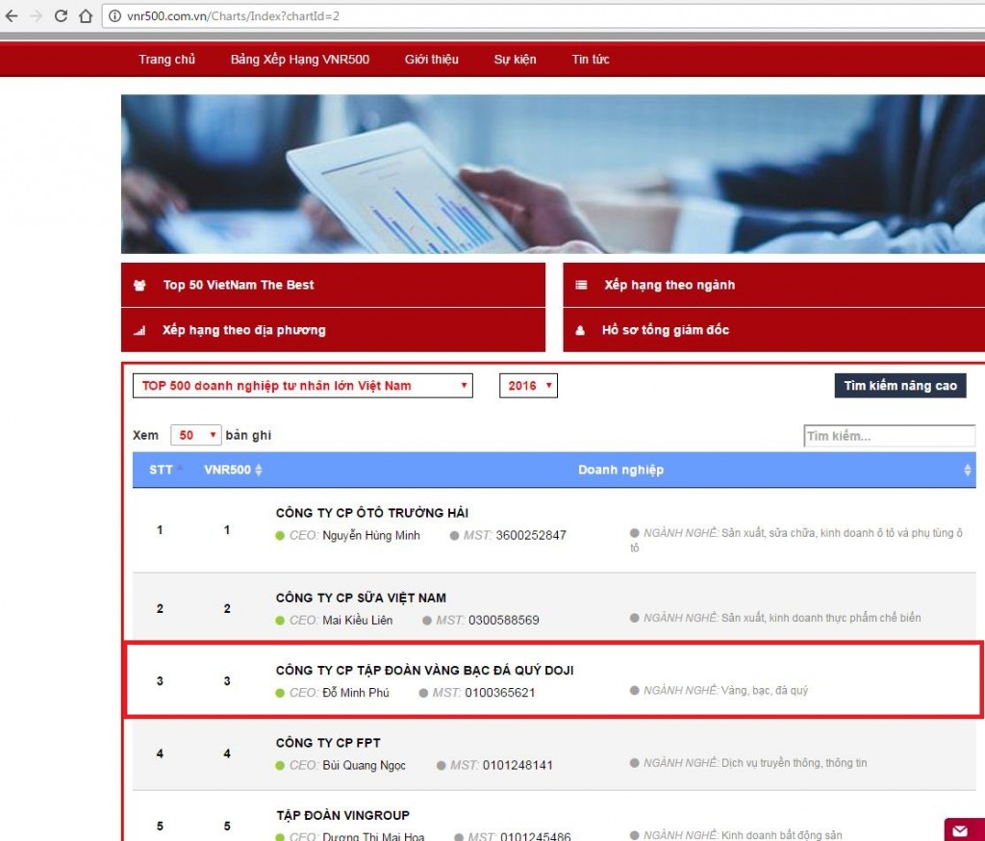Open CÔNG TY CP TẬP ĐOÀN VÀNG BẠC ĐÁ QUÝ DOJI
The height and width of the screenshot is (841, 985).
click(424, 671)
